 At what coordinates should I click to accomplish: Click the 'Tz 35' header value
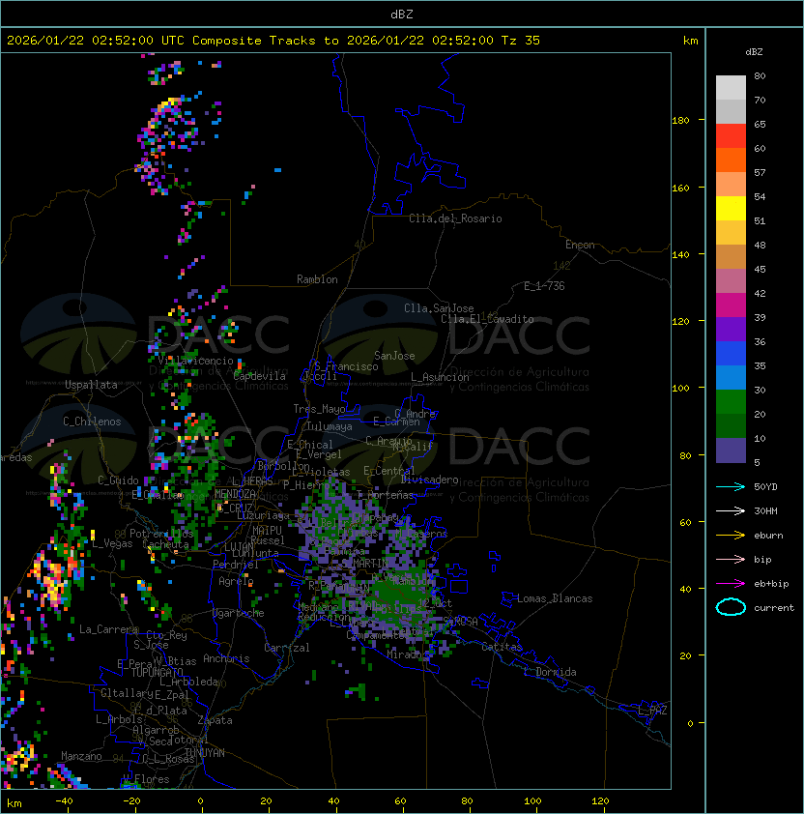521,41
